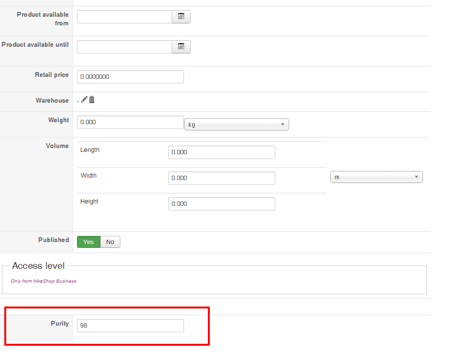Image resolution: width=465 pixels, height=360 pixels.
Task: Click the 'Product available until' label
Action: 35,44
